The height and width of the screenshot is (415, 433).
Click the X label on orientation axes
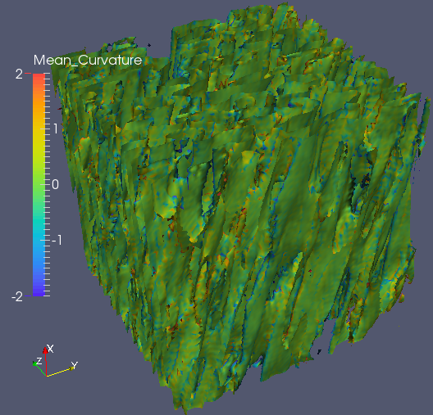tap(50, 349)
